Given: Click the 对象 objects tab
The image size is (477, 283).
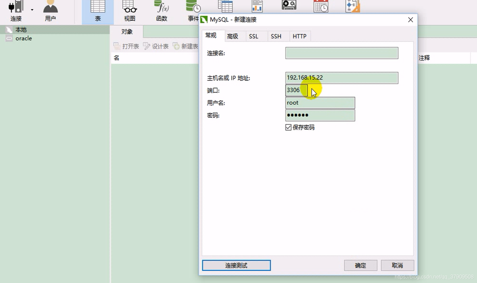Looking at the screenshot, I should [127, 32].
